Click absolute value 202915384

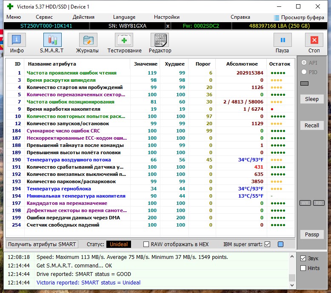tap(250, 73)
